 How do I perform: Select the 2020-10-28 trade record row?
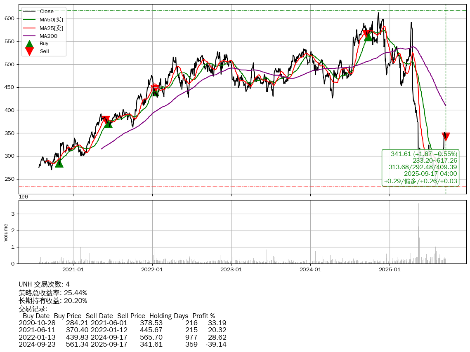pyautogui.click(x=122, y=323)
